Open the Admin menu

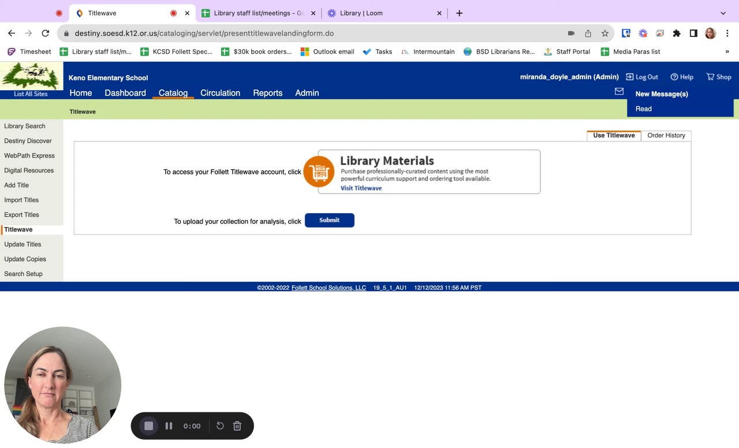coord(307,93)
